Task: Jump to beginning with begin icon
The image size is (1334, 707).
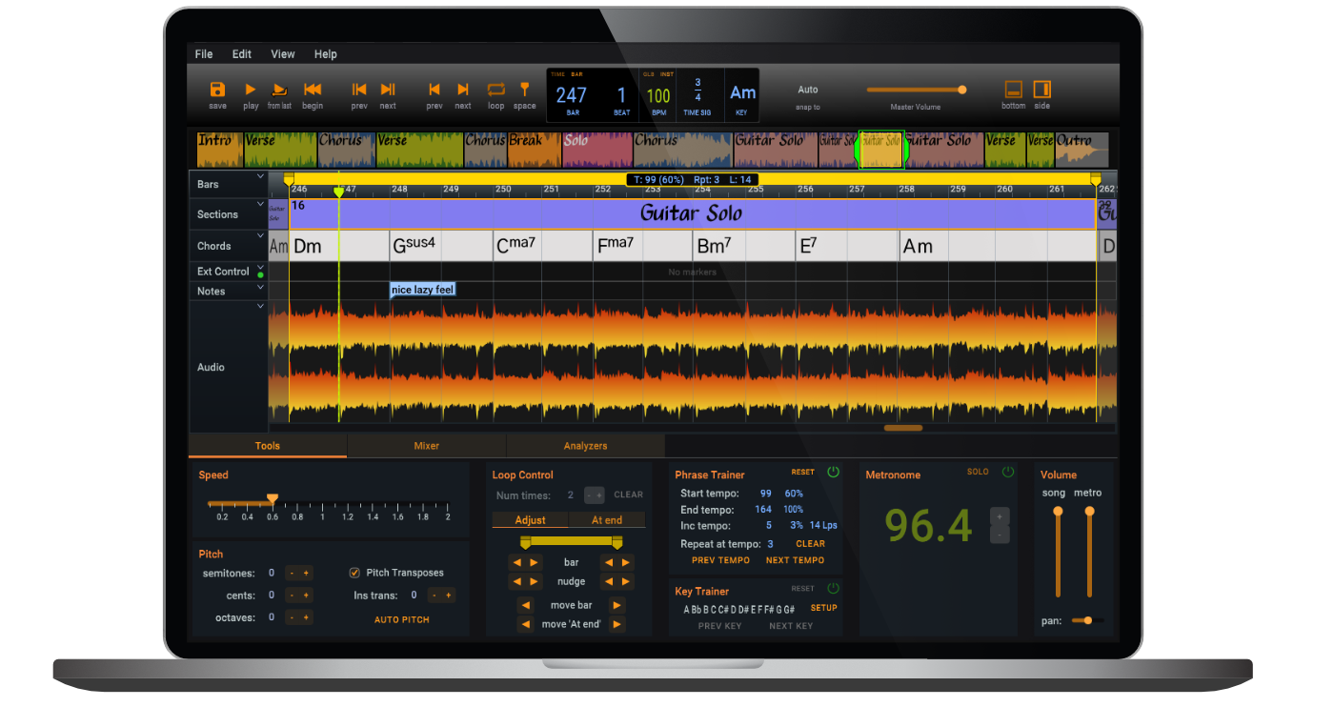Action: click(x=313, y=90)
